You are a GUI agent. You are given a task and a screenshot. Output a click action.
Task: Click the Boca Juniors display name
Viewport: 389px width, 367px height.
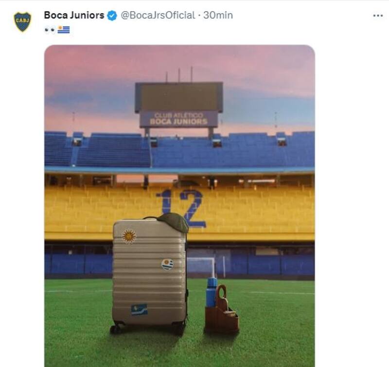(74, 15)
